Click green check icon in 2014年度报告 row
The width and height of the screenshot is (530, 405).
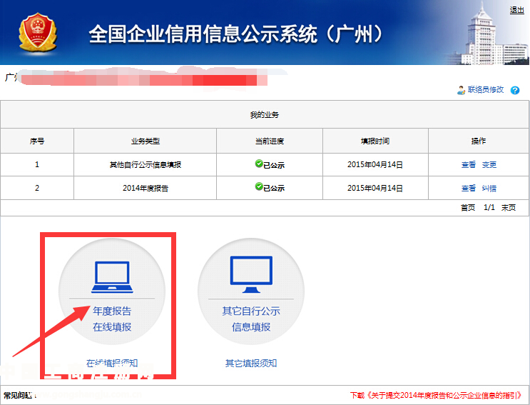259,187
